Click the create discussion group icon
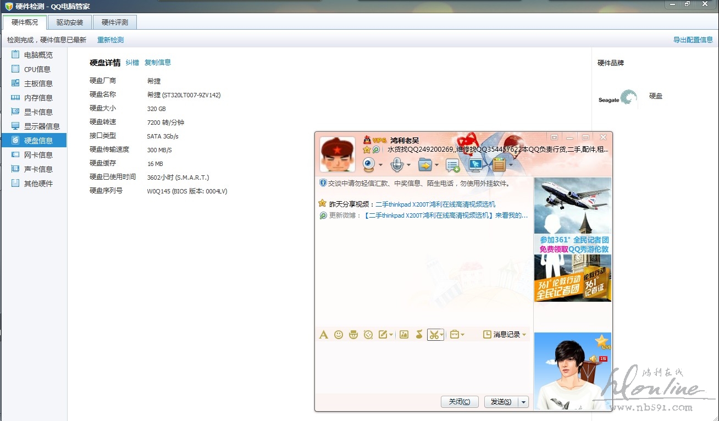The width and height of the screenshot is (719, 421). (452, 165)
